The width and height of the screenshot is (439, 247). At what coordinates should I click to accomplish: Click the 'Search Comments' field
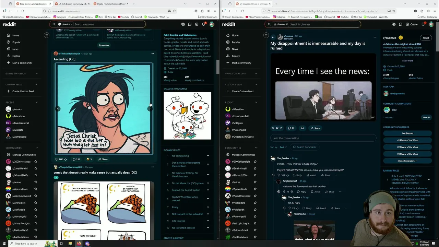point(304,147)
